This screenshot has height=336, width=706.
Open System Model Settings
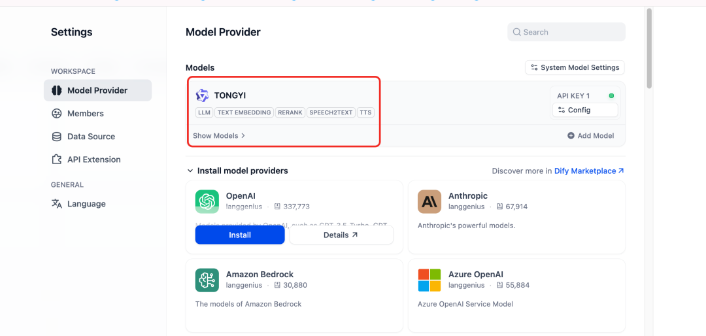(575, 67)
